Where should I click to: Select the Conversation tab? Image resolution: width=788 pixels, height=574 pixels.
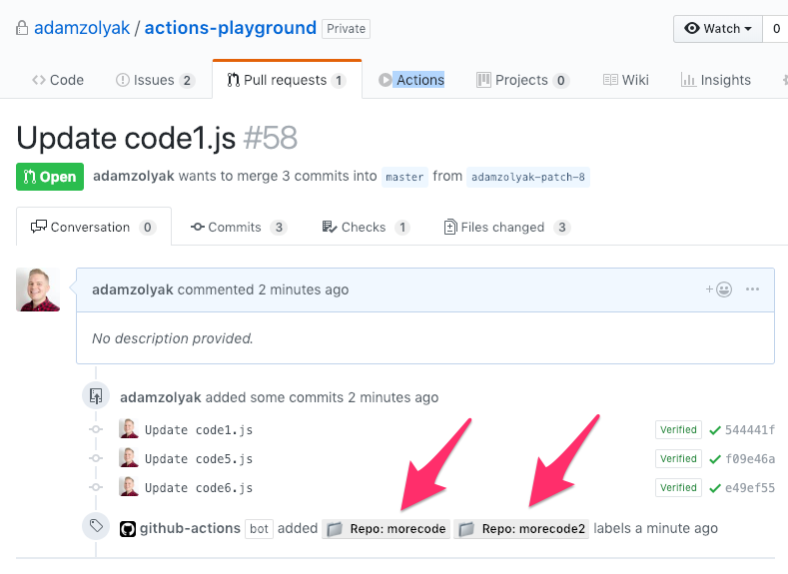(94, 227)
